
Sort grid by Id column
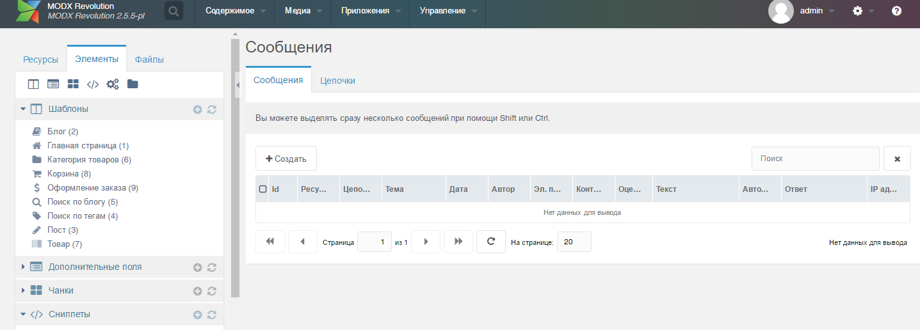point(283,189)
